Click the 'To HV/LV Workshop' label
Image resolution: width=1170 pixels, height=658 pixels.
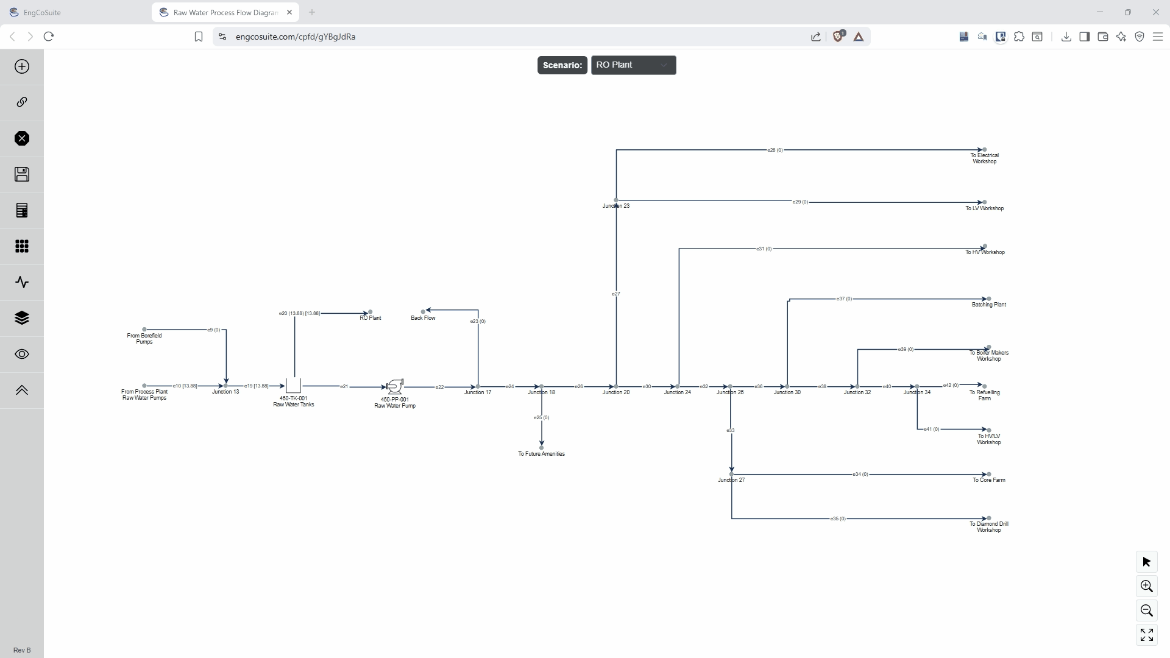click(988, 439)
